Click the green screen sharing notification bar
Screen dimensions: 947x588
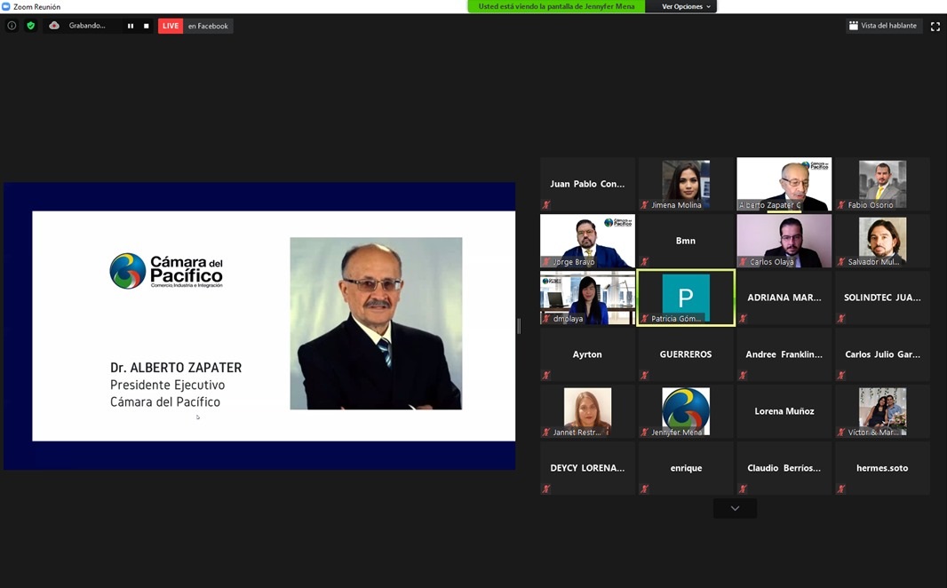[x=556, y=6]
